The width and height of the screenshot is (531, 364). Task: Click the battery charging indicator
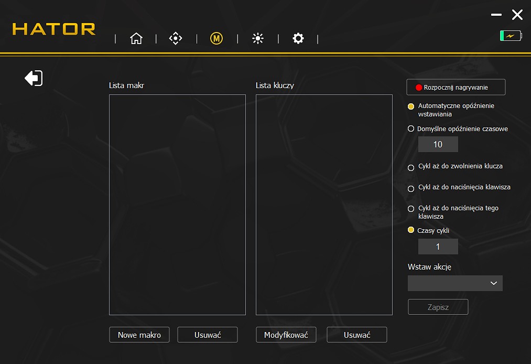(x=510, y=35)
